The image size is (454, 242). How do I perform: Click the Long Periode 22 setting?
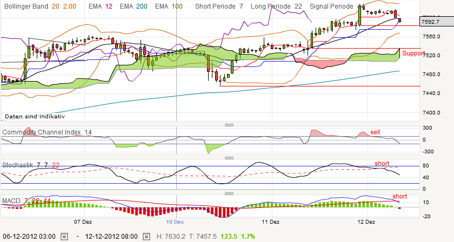pos(276,6)
